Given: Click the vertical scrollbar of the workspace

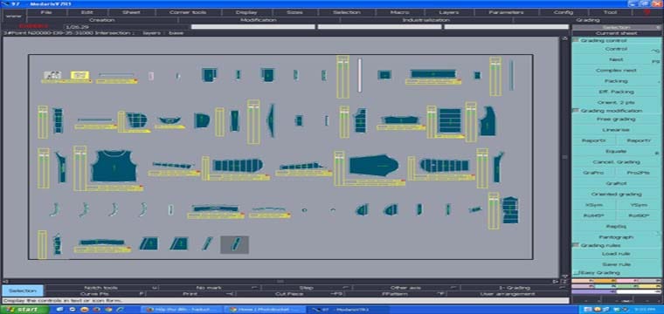Looking at the screenshot, I should (x=564, y=157).
